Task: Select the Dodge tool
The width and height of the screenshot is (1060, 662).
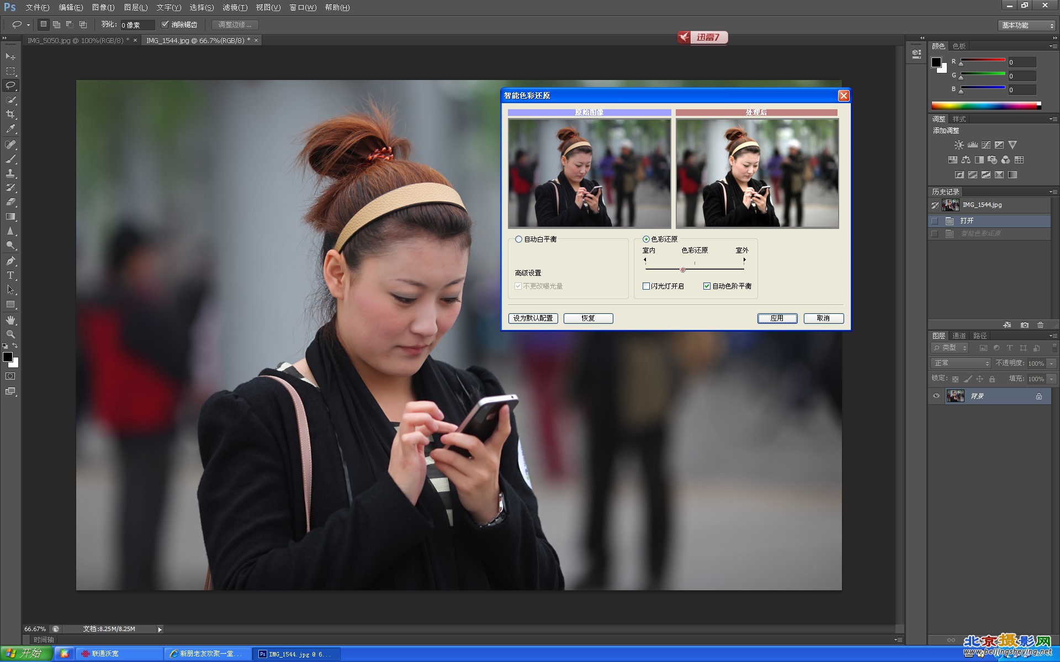Action: (x=10, y=245)
